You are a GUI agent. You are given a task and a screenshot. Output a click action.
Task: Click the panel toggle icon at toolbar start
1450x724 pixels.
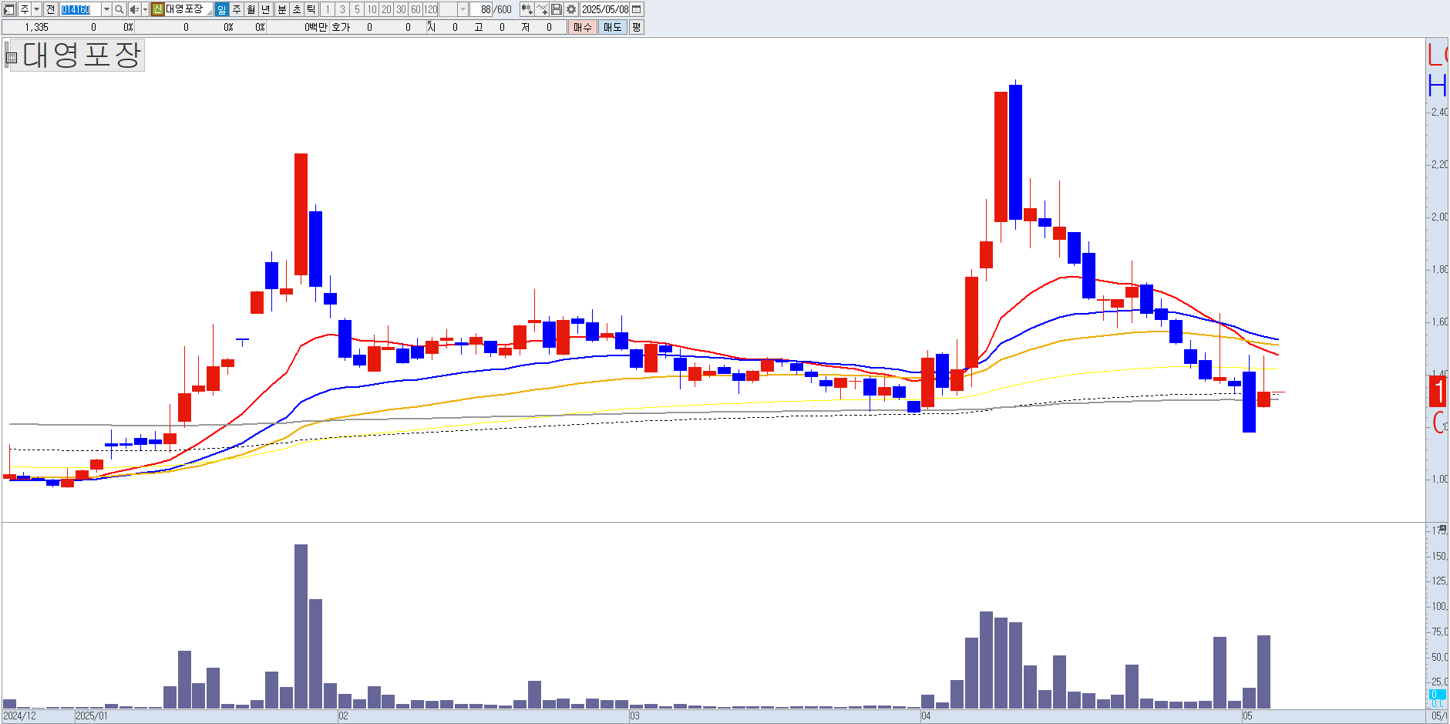(x=9, y=9)
